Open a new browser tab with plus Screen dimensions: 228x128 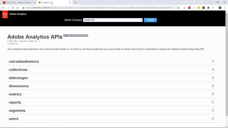pos(76,2)
